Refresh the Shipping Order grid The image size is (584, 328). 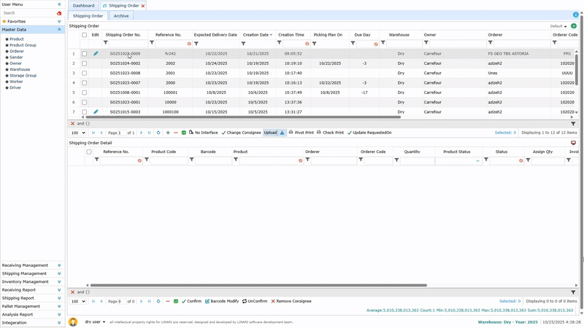click(x=158, y=133)
